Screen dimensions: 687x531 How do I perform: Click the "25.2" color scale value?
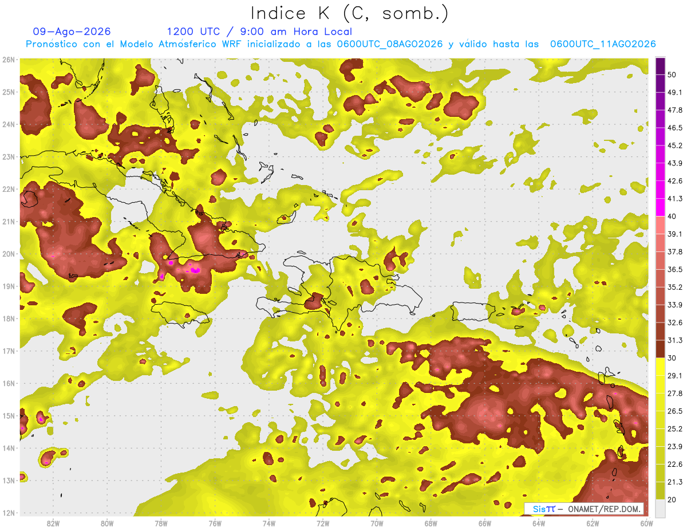pyautogui.click(x=675, y=429)
